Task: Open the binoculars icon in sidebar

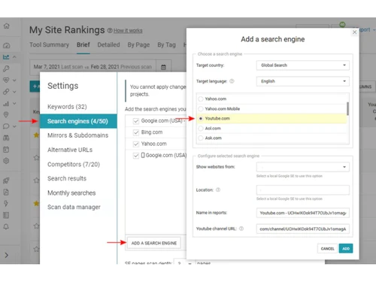Action: pyautogui.click(x=6, y=138)
